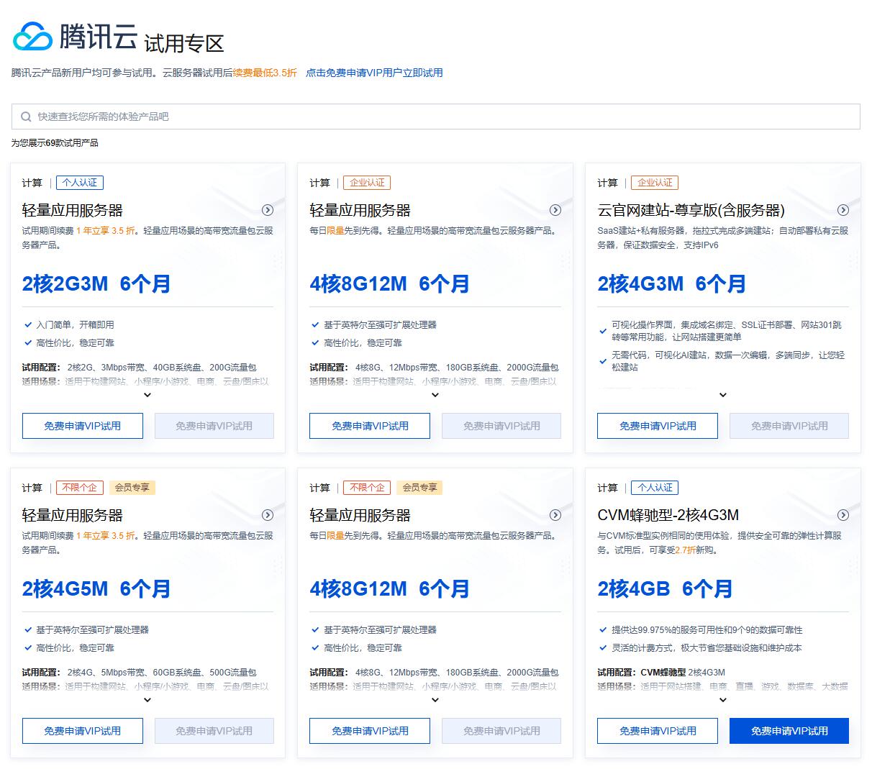This screenshot has width=872, height=769.
Task: Click solid blue 免费申请VIP试用 on CVM蜂驰型 card
Action: coord(789,731)
